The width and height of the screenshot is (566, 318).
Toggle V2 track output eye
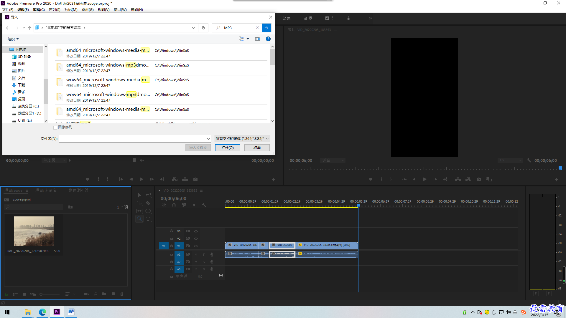(196, 239)
